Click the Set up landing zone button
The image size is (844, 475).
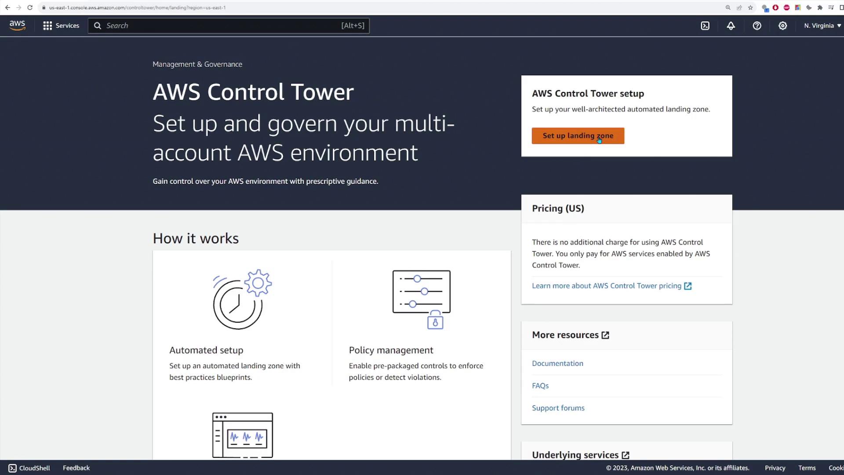click(x=578, y=135)
